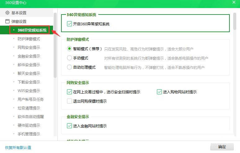Uncheck 开启360异常感知系统 checkbox
Screen dimensions: 240x153
[x=69, y=24]
